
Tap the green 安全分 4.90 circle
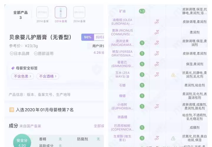(x=22, y=141)
